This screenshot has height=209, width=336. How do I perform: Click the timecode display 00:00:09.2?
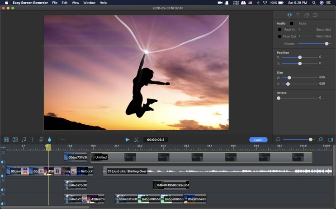click(156, 140)
